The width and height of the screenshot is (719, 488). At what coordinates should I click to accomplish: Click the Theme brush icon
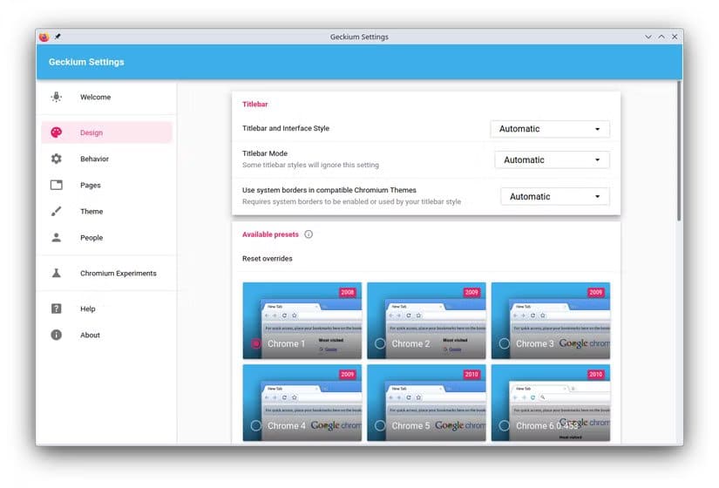point(57,212)
